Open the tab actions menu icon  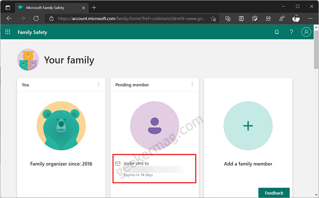point(8,8)
